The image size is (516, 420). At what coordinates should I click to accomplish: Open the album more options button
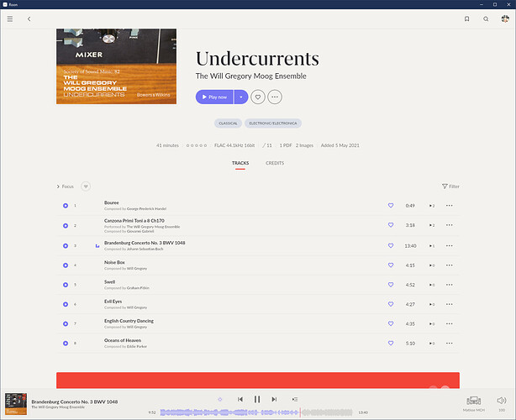tap(275, 97)
